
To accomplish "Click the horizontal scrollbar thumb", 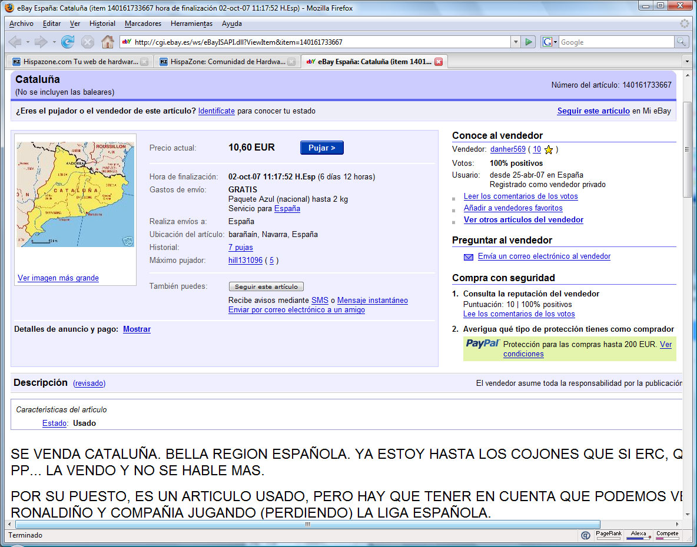I will coord(308,525).
